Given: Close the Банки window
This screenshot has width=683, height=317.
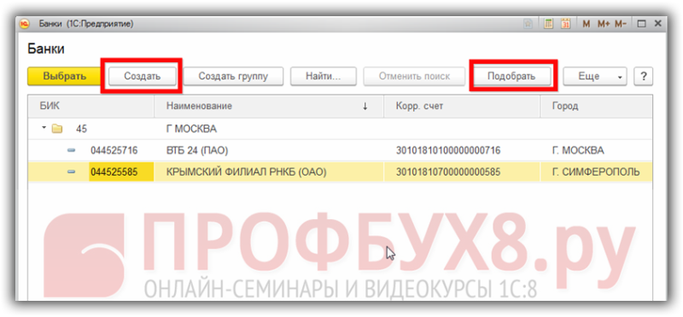Looking at the screenshot, I should click(657, 24).
